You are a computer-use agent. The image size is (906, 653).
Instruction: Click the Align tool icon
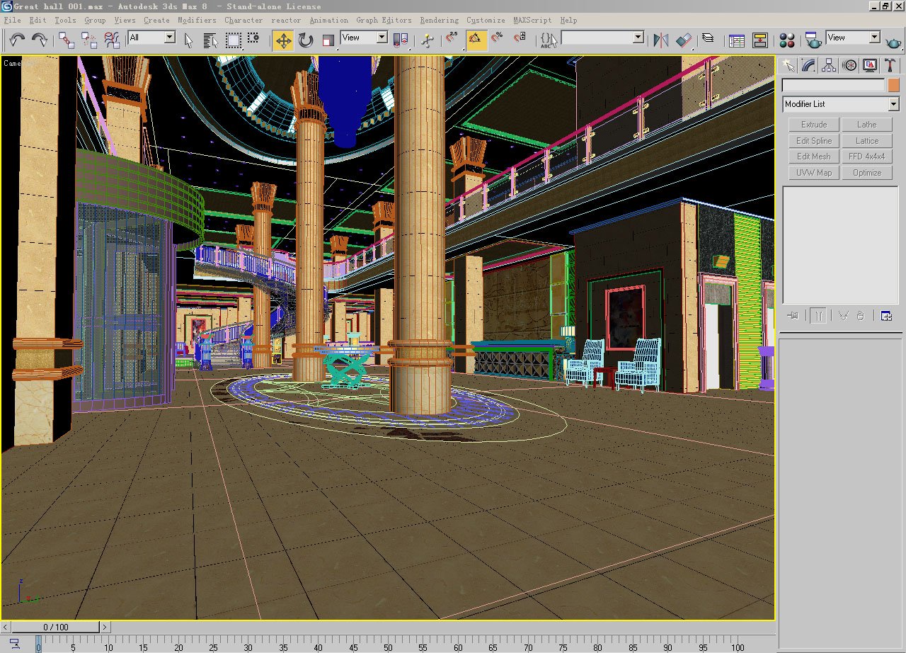(x=684, y=39)
